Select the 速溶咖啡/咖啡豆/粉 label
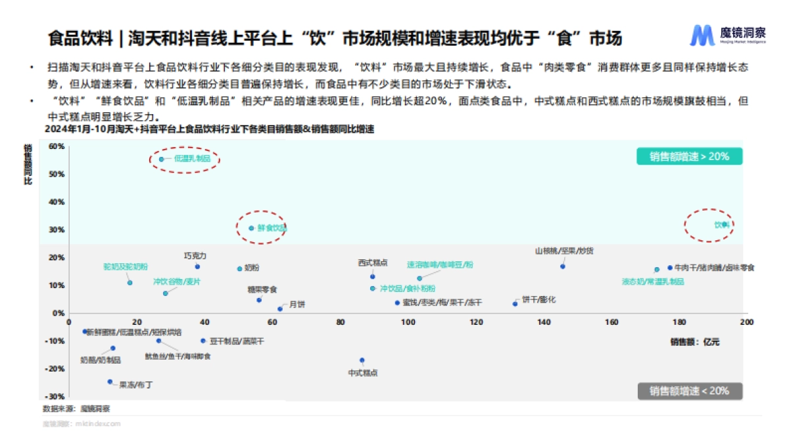 tap(439, 264)
